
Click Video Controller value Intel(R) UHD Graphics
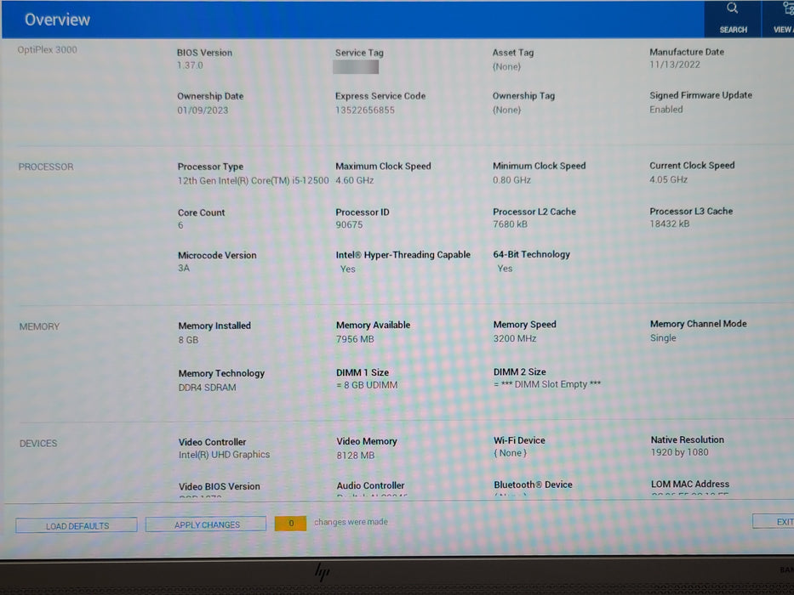point(224,455)
